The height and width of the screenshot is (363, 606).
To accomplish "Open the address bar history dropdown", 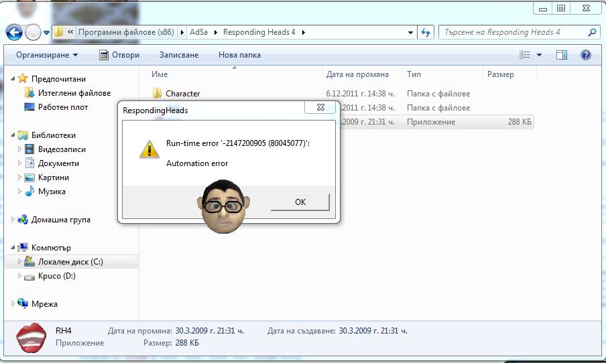I will [x=411, y=32].
